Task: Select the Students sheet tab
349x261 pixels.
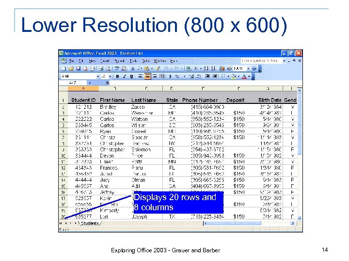Action: (x=90, y=223)
